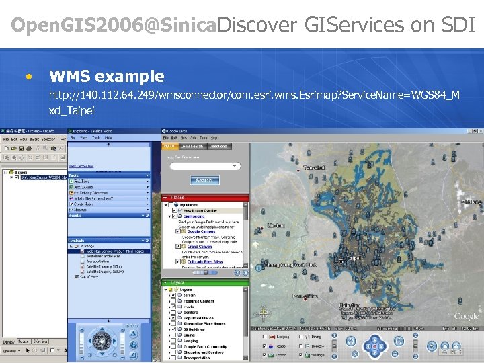Screen dimensions: 484x363
Task: Open the File menu in Google Earth
Action: tap(166, 138)
